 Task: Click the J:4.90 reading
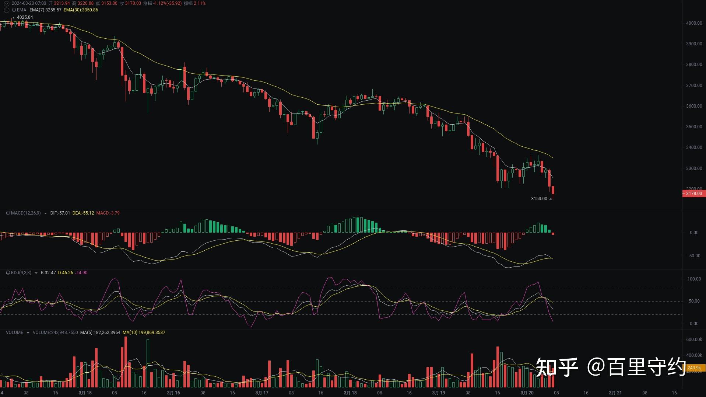[x=81, y=273]
